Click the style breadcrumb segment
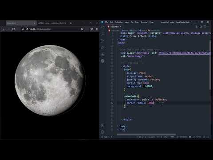Screen dimensions: 213x160 [x=142, y=31]
